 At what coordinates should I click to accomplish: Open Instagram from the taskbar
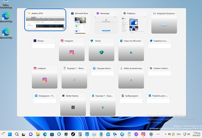143,134
